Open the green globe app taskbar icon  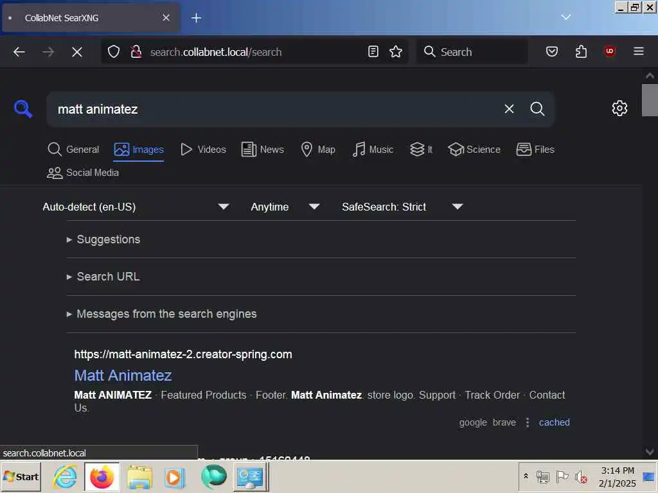coord(213,477)
